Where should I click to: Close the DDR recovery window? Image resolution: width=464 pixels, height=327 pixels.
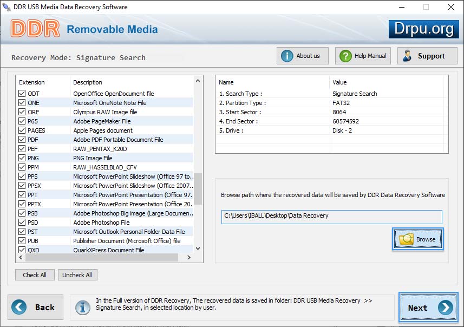click(450, 7)
